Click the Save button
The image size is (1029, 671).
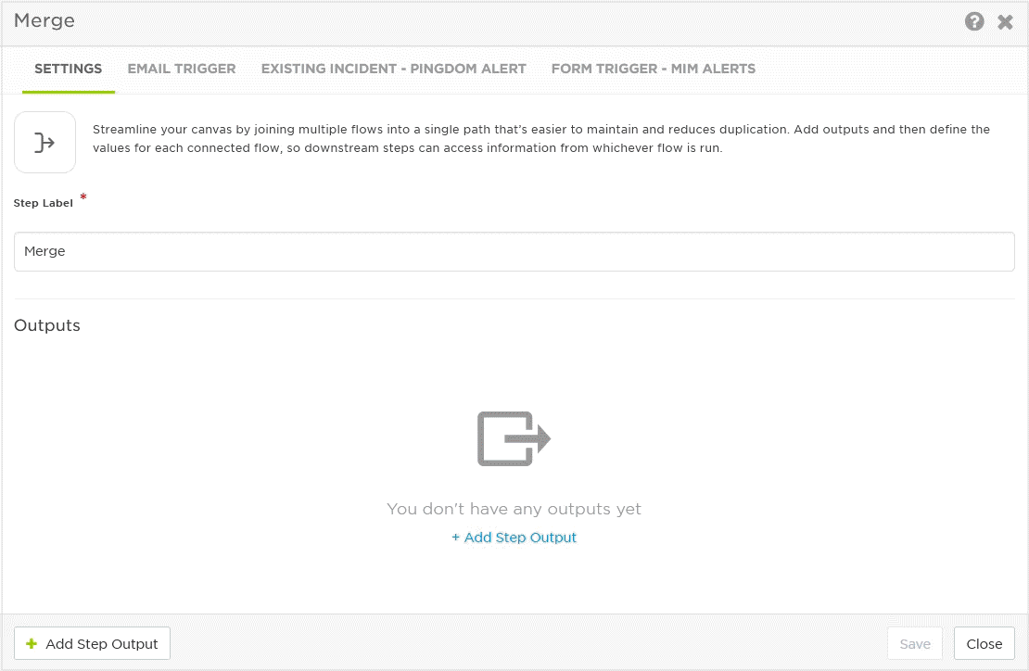(x=915, y=643)
